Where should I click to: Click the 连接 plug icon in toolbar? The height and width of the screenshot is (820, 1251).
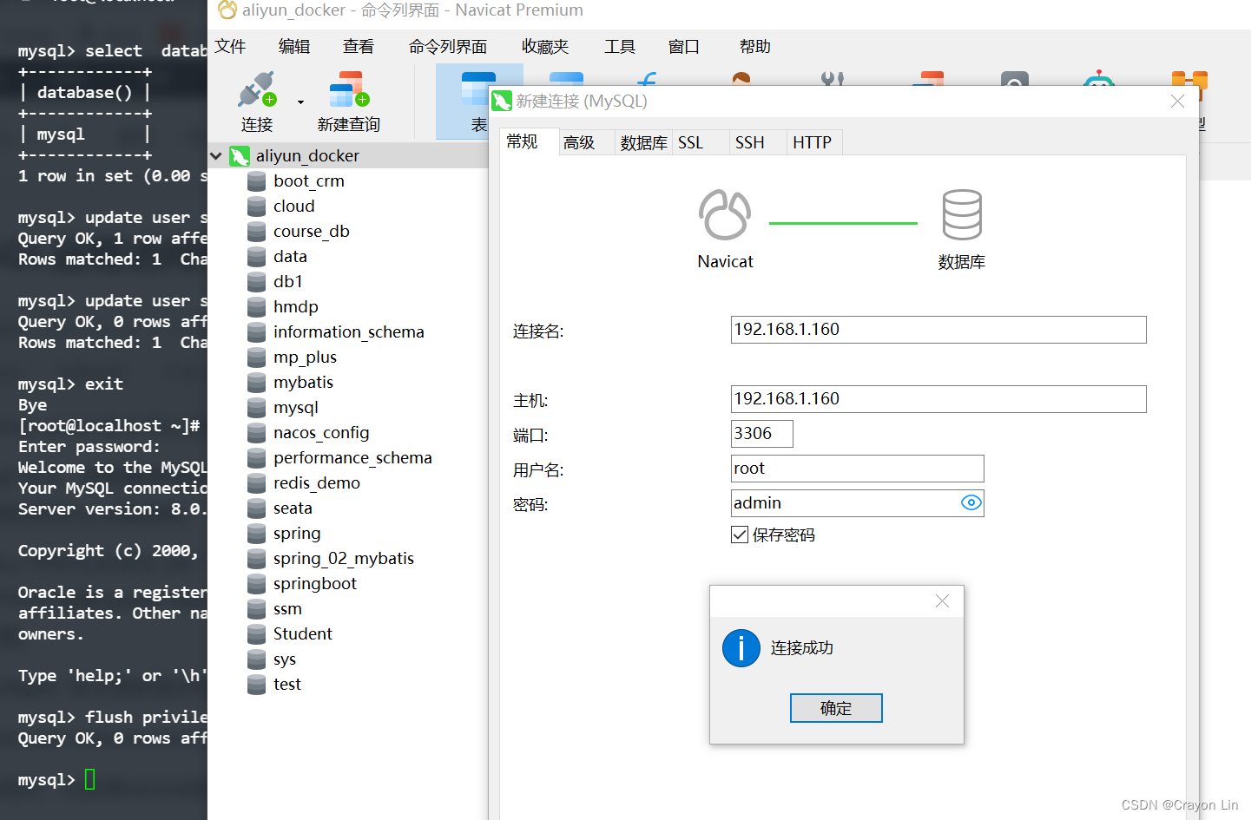coord(256,89)
